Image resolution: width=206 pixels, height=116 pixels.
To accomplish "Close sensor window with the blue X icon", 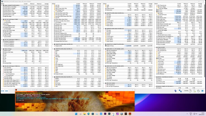I will point(202,91).
